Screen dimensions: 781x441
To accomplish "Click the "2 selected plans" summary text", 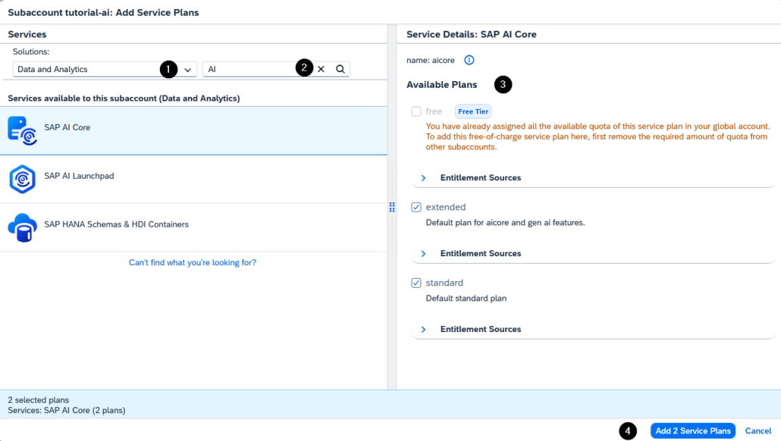I will (39, 400).
